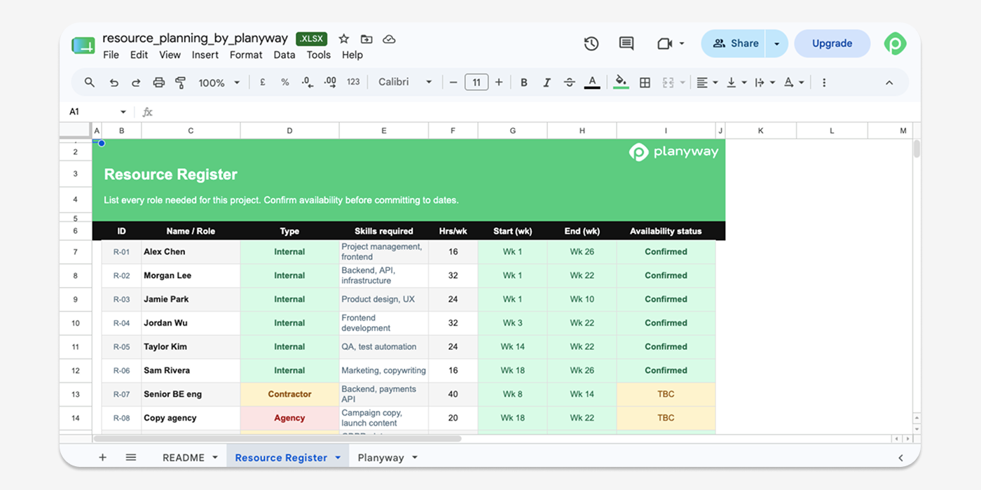
Task: Open the comments panel
Action: pos(626,43)
